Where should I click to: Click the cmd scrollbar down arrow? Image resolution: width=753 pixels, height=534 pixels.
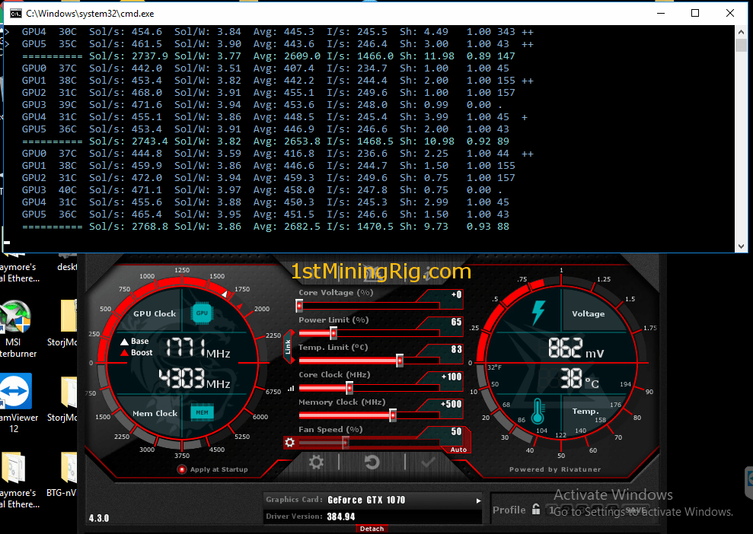pos(741,246)
